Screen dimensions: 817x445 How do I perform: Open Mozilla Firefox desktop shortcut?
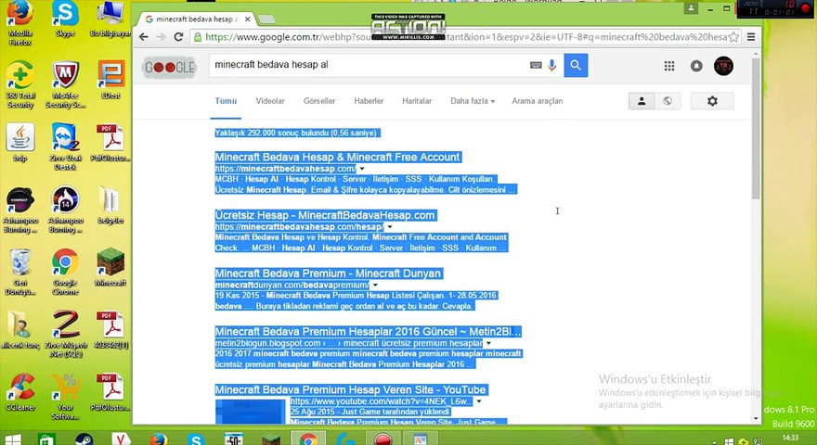click(19, 22)
